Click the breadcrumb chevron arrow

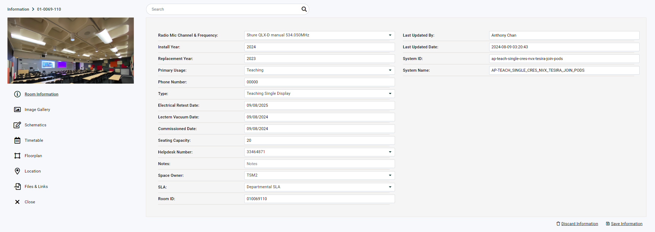pyautogui.click(x=33, y=9)
